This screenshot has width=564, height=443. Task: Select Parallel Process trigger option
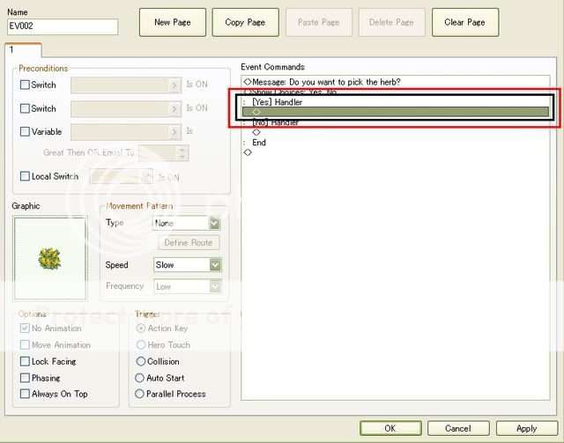(x=141, y=395)
